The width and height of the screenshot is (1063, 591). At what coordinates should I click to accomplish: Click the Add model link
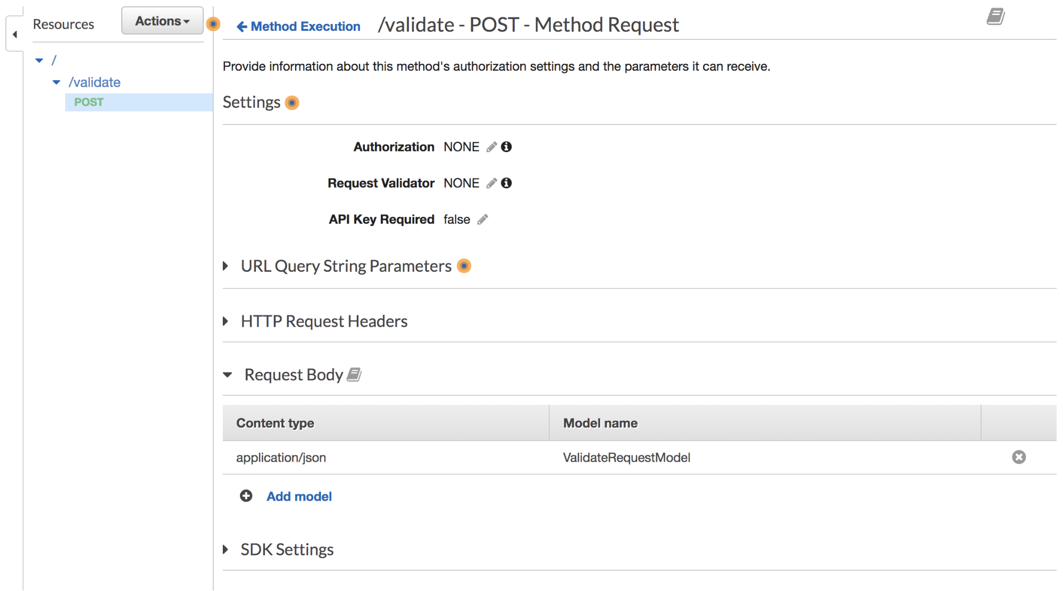299,496
